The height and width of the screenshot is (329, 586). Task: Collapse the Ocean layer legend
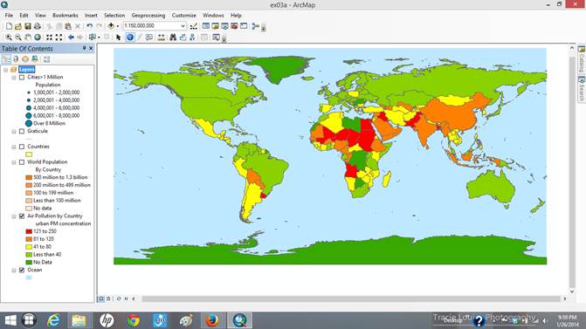14,271
